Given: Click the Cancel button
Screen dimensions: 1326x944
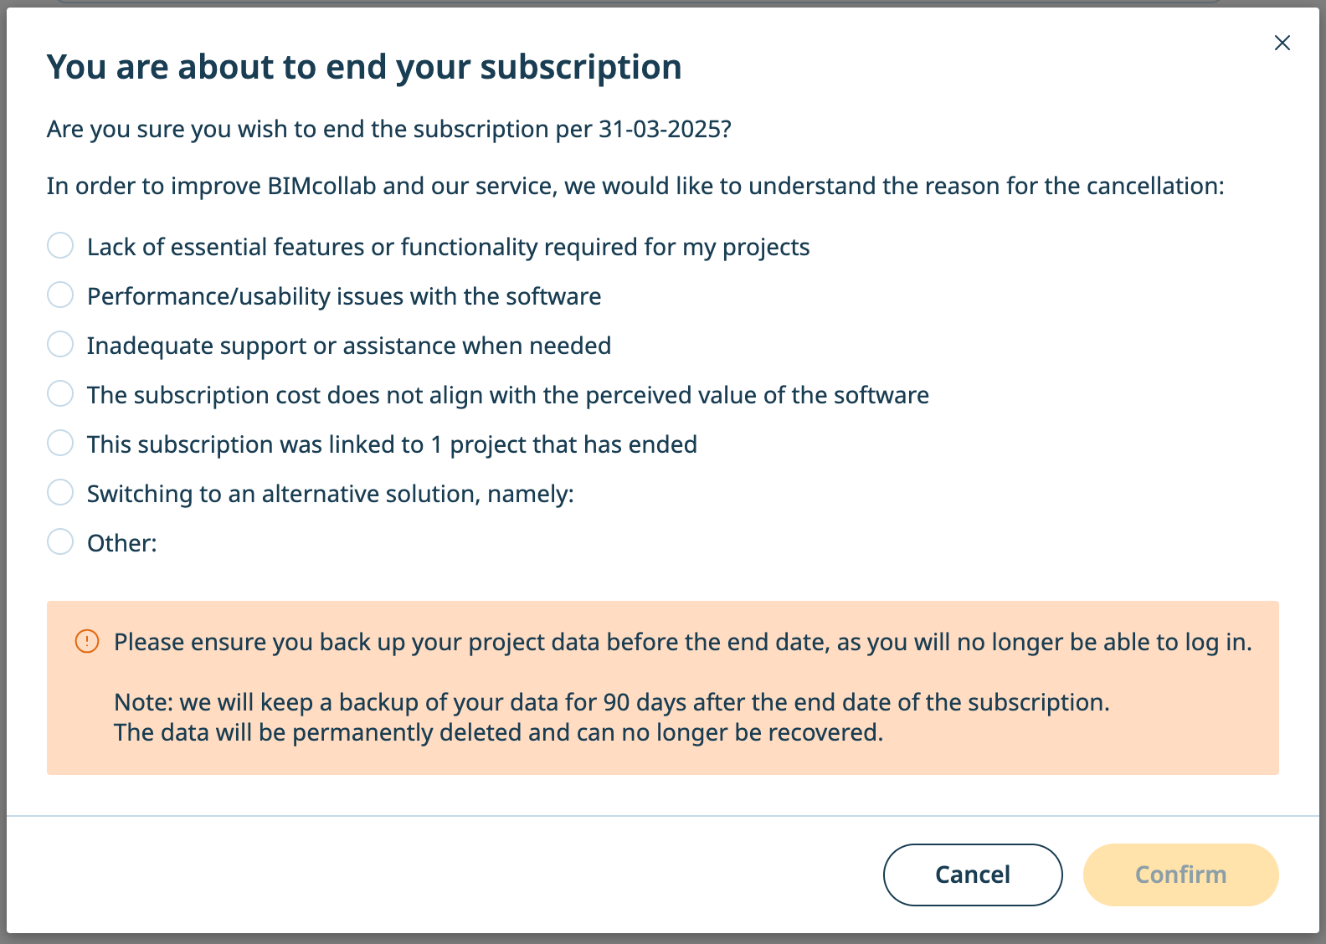Looking at the screenshot, I should [973, 875].
